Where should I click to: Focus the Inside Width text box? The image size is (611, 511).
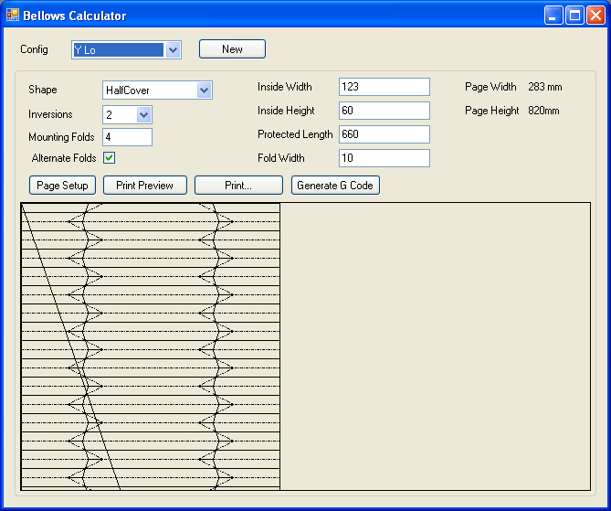click(384, 87)
